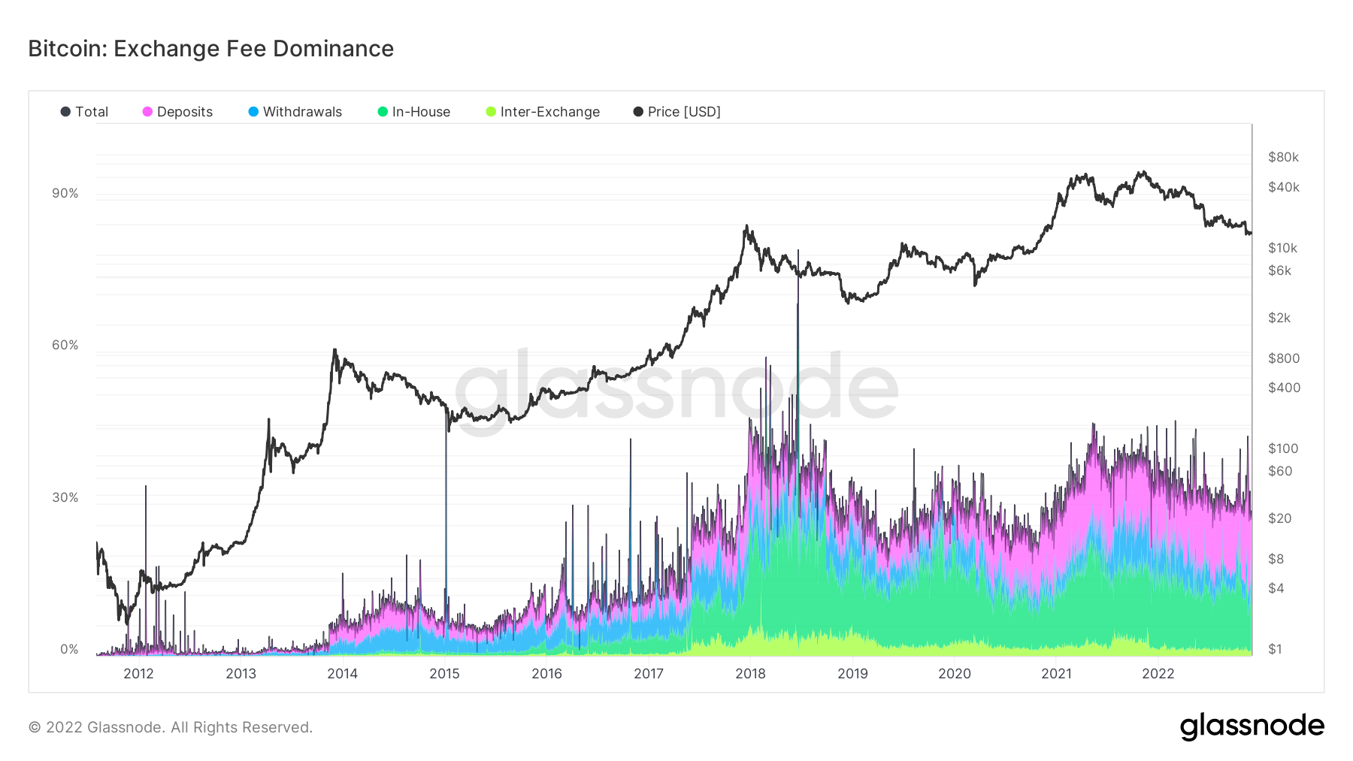The width and height of the screenshot is (1353, 761).
Task: Toggle the In-House legend entry
Action: (413, 112)
